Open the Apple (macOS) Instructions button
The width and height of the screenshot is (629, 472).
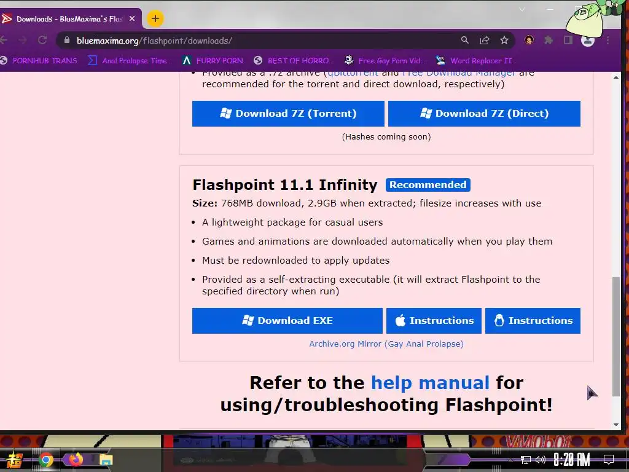click(434, 321)
